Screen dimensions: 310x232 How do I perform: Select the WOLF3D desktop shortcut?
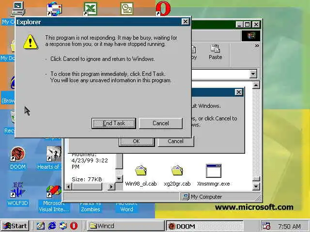pyautogui.click(x=17, y=194)
